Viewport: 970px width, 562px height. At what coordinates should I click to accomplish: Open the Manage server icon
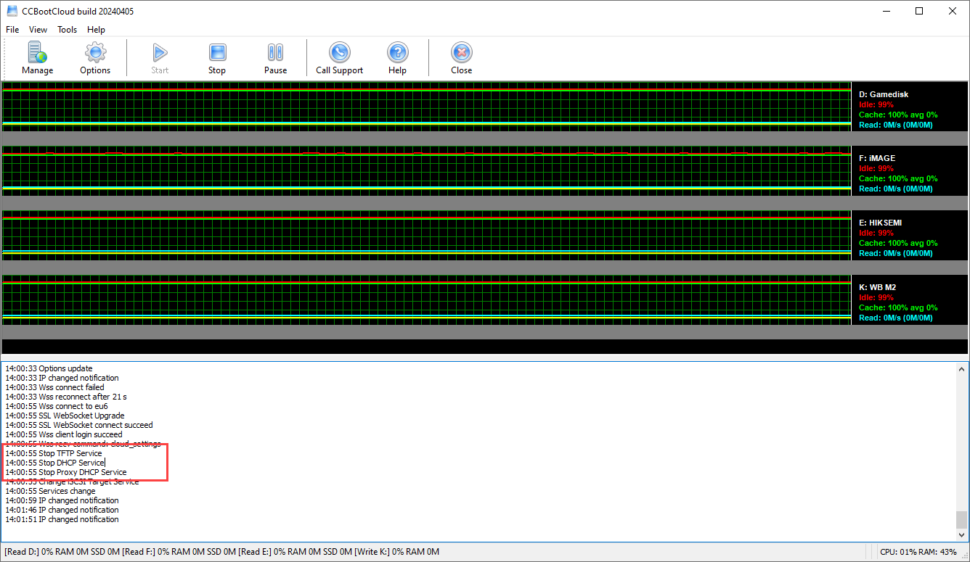point(37,53)
